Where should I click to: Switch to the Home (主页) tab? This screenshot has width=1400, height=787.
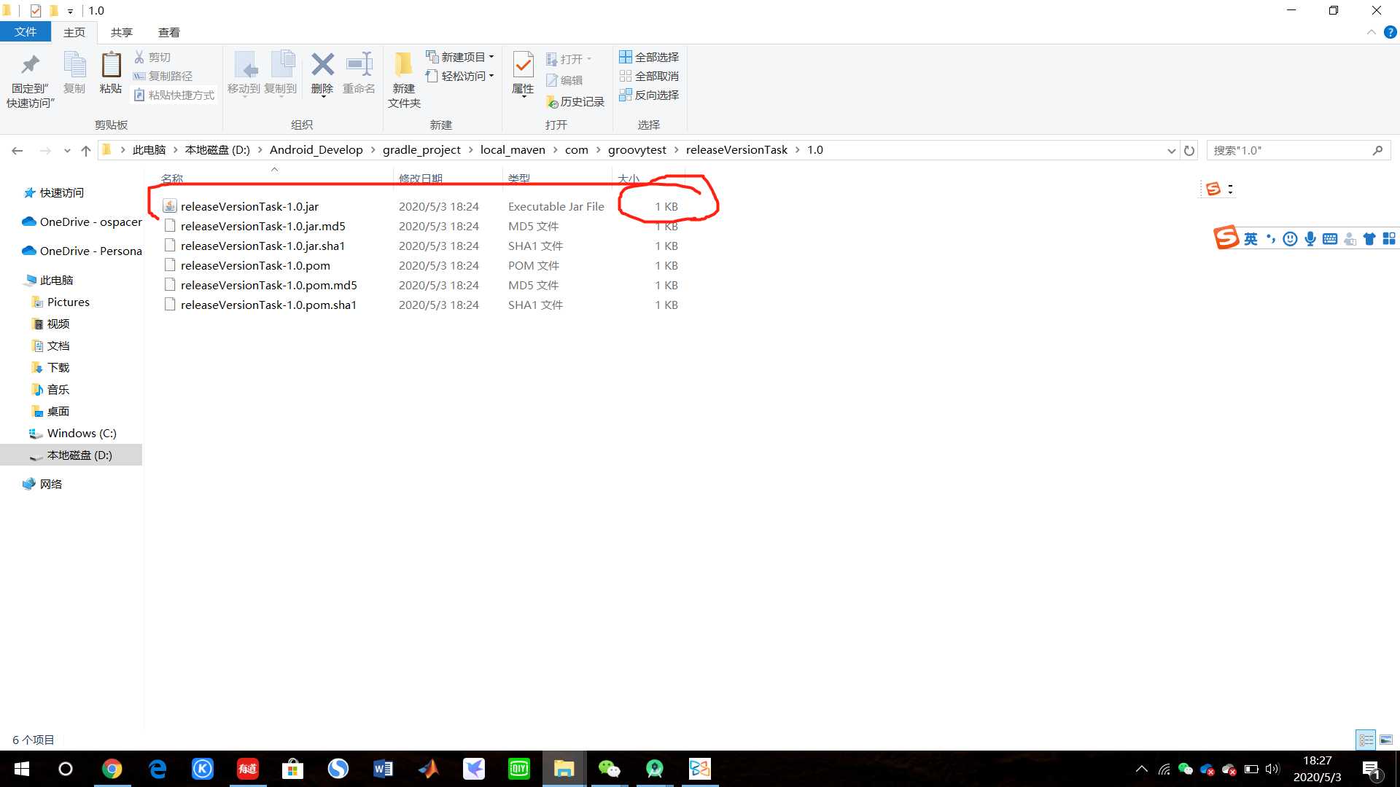pyautogui.click(x=74, y=32)
